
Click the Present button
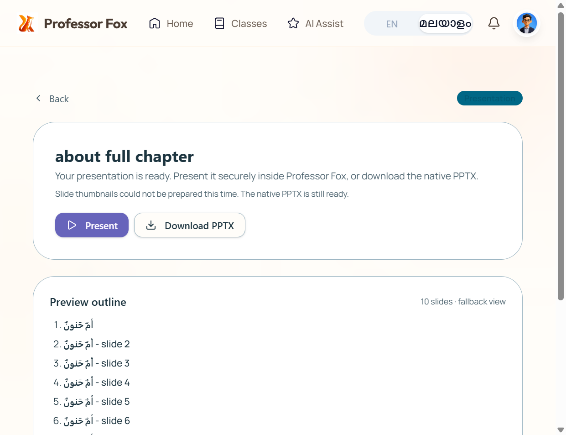(92, 225)
